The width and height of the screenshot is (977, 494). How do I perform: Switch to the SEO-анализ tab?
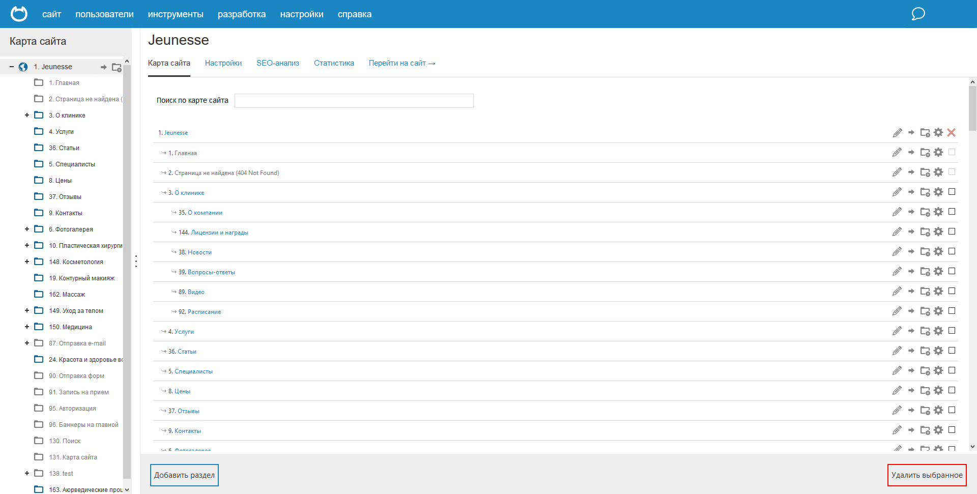point(278,63)
